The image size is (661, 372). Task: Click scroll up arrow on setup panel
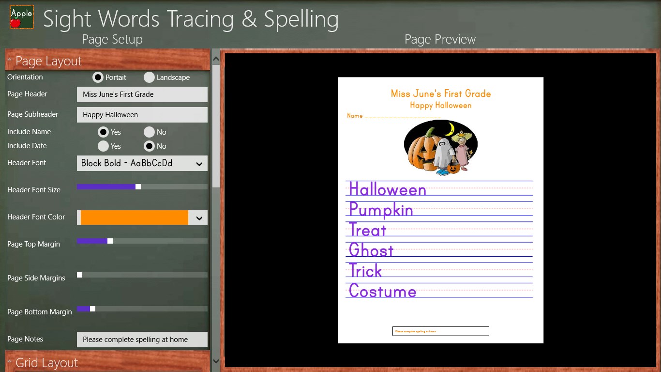pos(216,59)
